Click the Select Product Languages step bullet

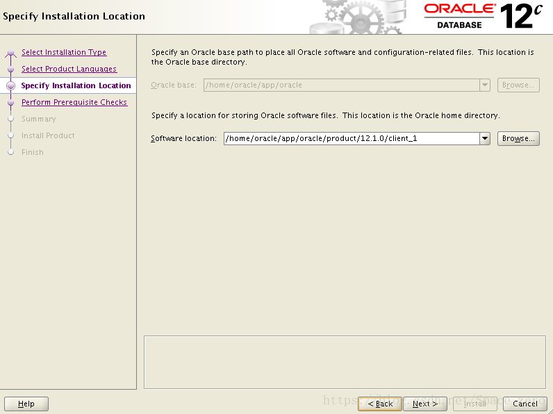[x=11, y=69]
